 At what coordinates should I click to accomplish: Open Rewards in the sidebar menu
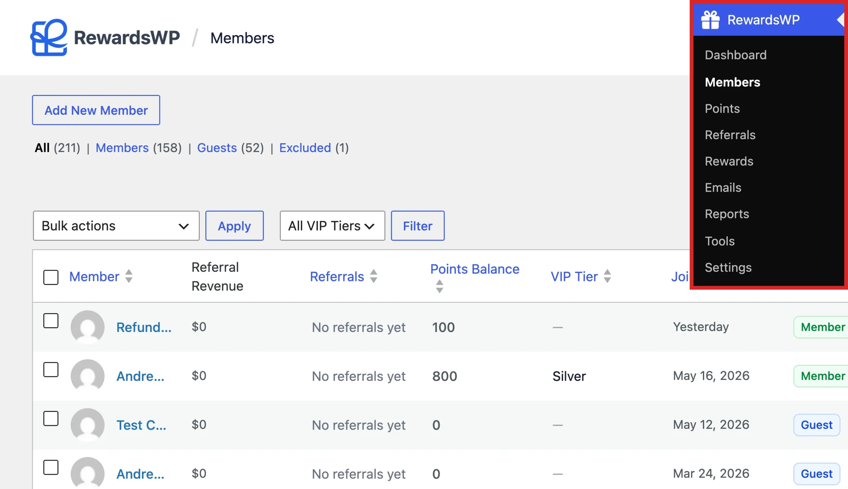point(729,161)
